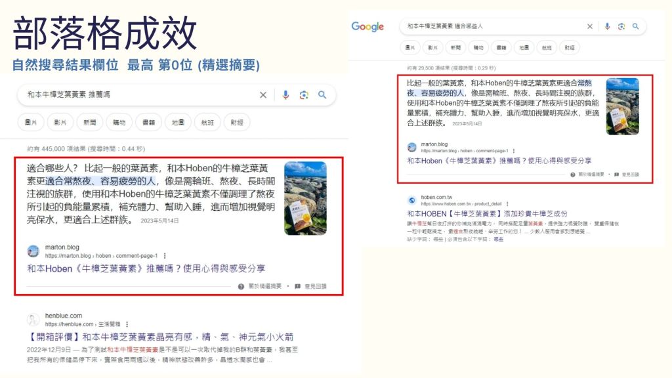
Task: Open three-dot menu beside marton.blog comment-page-1 URL
Action: click(165, 255)
